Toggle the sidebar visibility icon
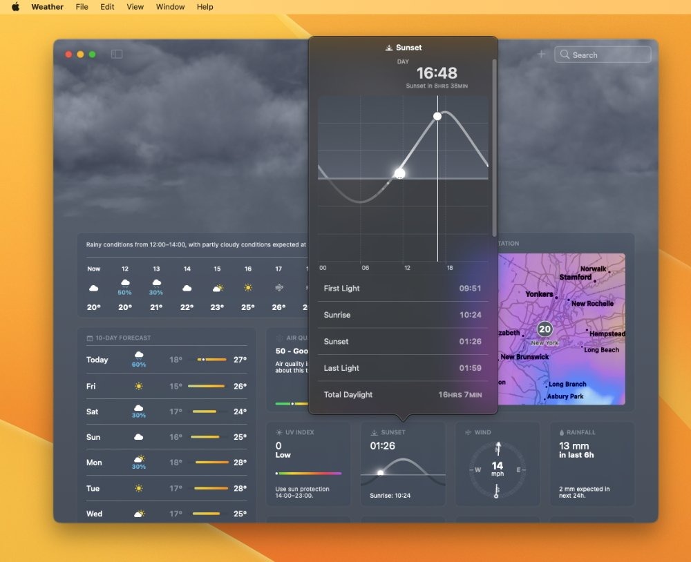Image resolution: width=691 pixels, height=562 pixels. coord(117,54)
